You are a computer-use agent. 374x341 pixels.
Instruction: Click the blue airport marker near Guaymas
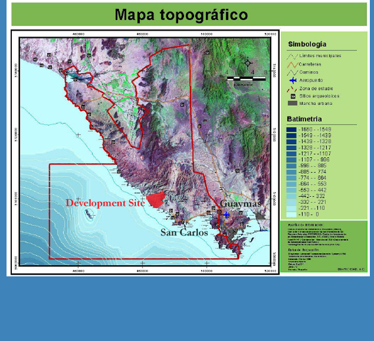point(226,215)
